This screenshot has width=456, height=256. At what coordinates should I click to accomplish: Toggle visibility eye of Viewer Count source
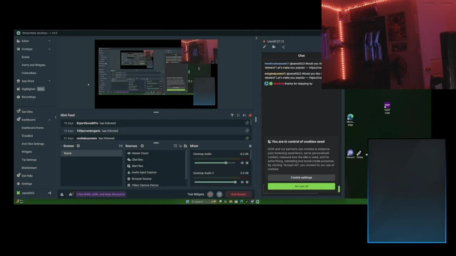pyautogui.click(x=129, y=153)
